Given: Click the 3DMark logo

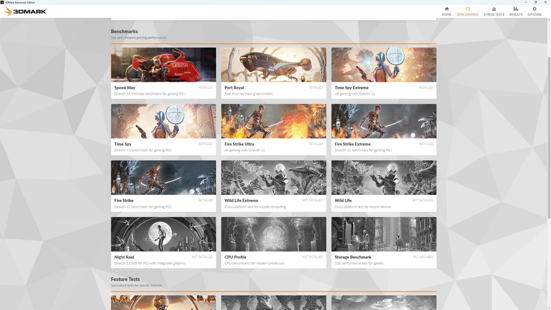Looking at the screenshot, I should (x=25, y=11).
